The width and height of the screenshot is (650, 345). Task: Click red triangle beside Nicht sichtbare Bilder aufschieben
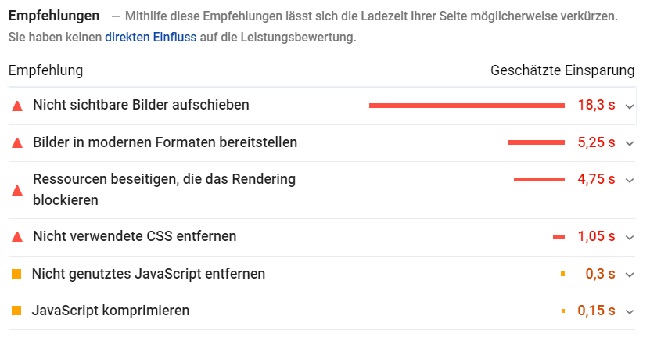point(17,106)
